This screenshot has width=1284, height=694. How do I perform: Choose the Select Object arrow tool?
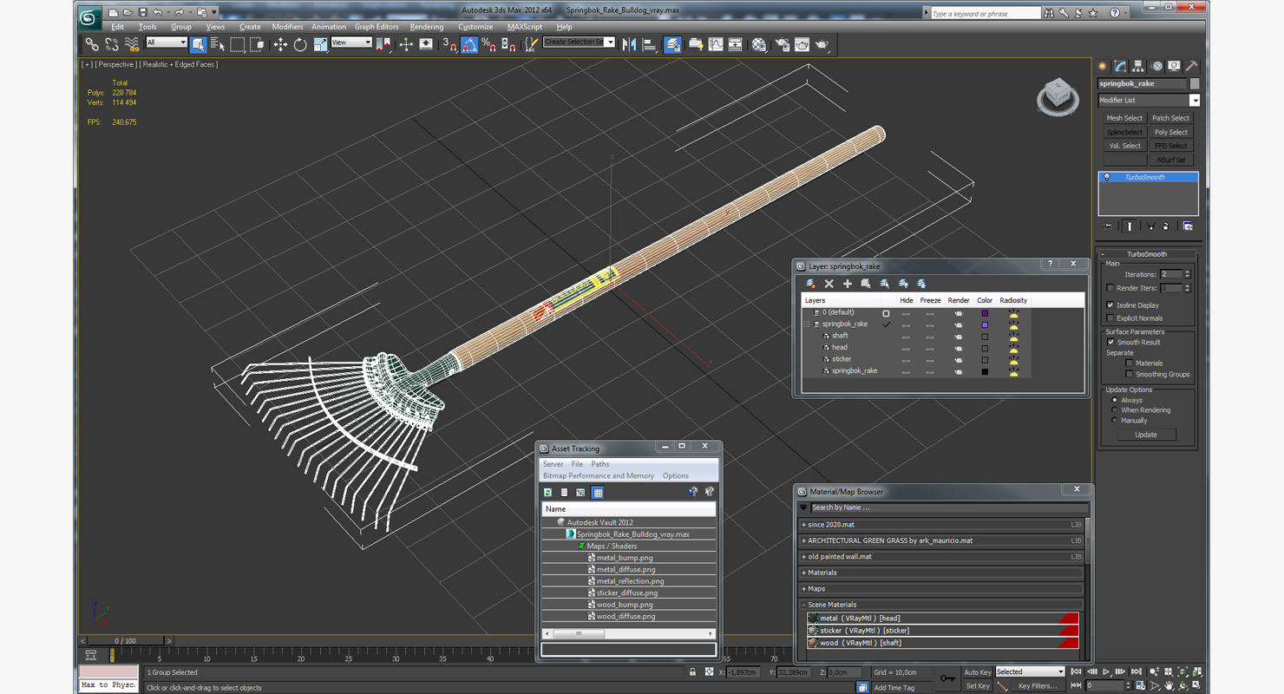tap(199, 44)
